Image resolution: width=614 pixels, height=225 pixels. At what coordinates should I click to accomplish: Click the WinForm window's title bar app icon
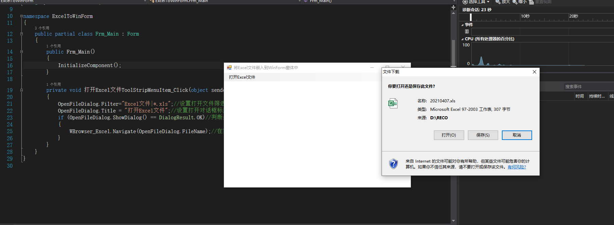point(229,68)
